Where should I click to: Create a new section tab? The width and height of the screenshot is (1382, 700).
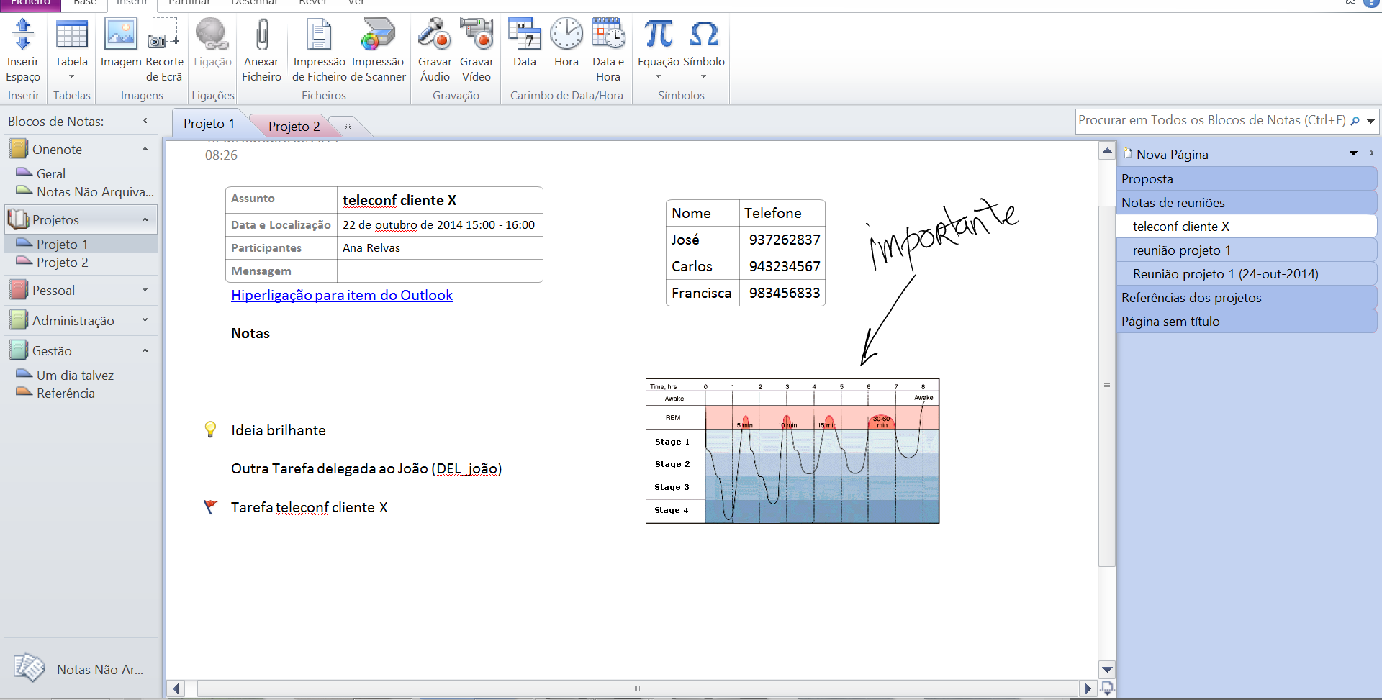348,127
